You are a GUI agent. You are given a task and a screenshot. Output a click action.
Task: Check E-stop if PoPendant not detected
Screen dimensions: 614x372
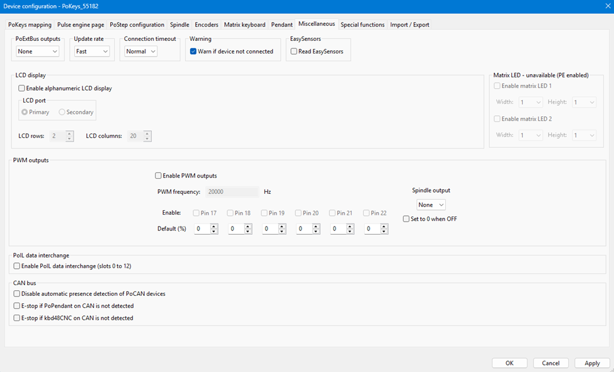[17, 306]
